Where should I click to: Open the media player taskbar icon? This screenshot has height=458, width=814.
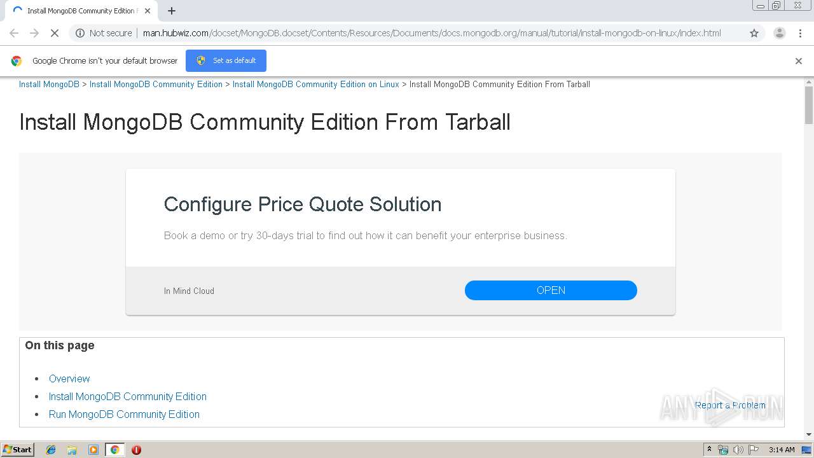93,450
